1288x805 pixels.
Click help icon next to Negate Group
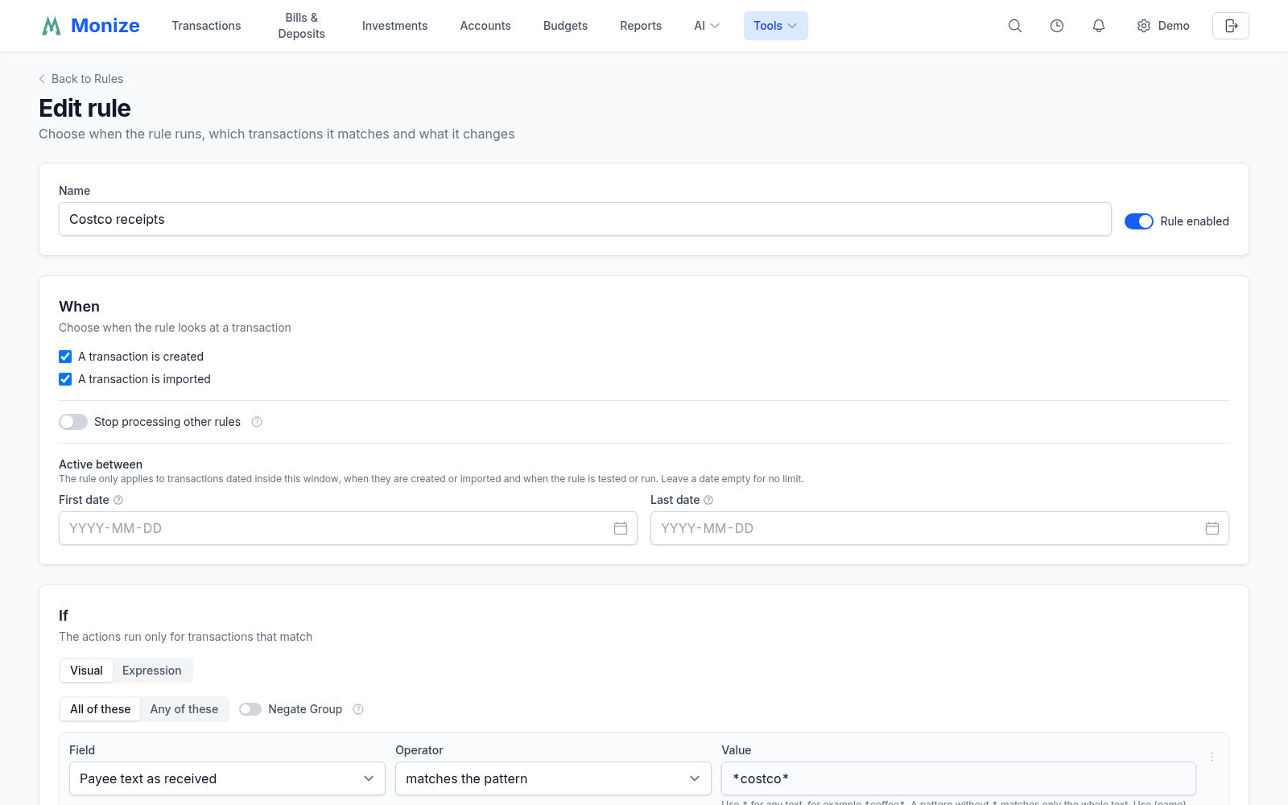pyautogui.click(x=358, y=709)
